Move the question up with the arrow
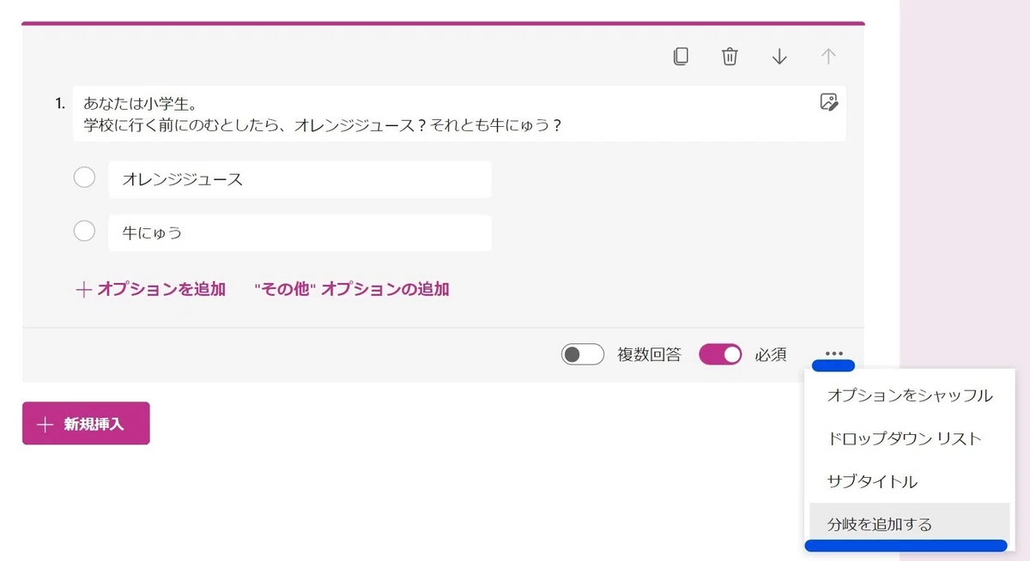The height and width of the screenshot is (561, 1030). (828, 57)
